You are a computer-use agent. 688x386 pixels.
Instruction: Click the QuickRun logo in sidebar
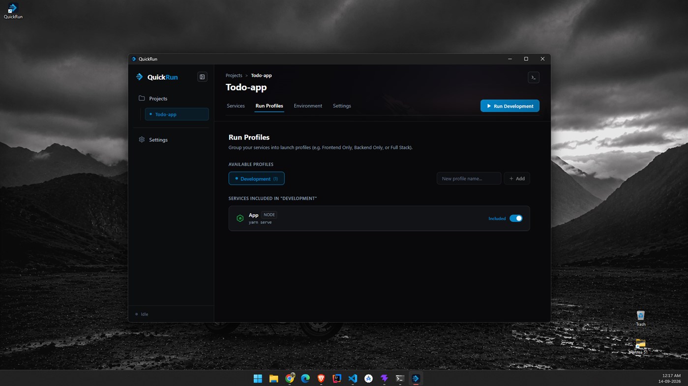click(157, 77)
